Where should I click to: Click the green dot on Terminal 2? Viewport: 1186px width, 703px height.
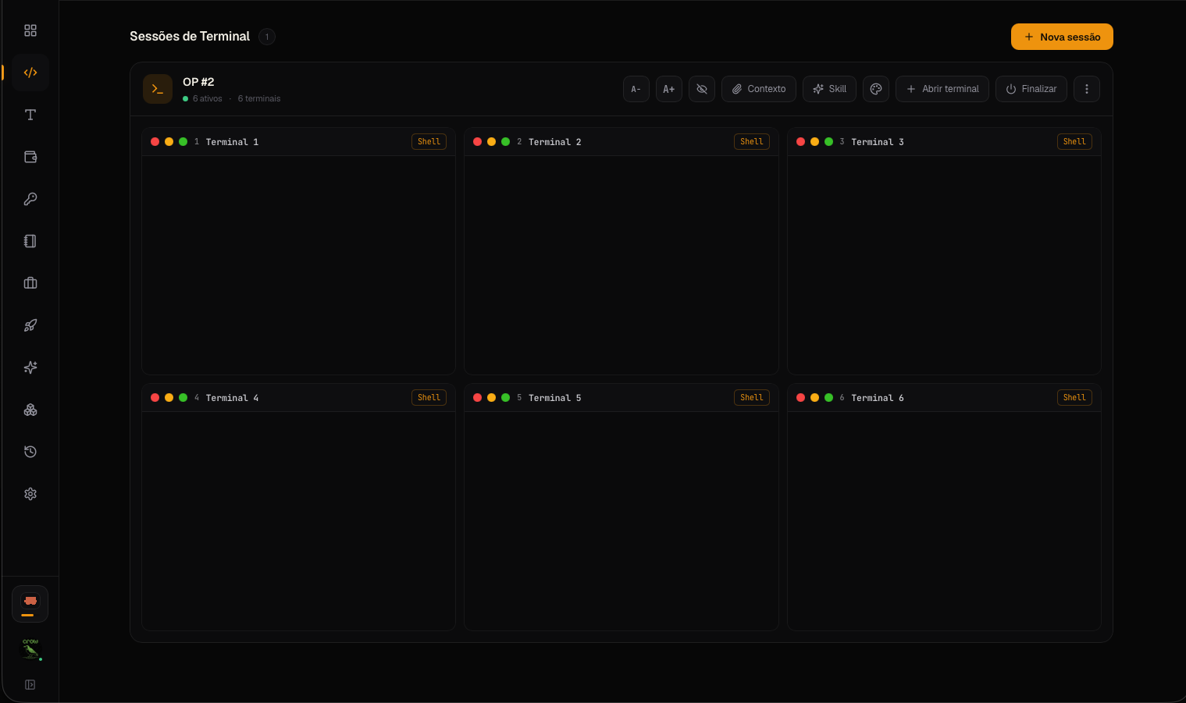point(505,142)
